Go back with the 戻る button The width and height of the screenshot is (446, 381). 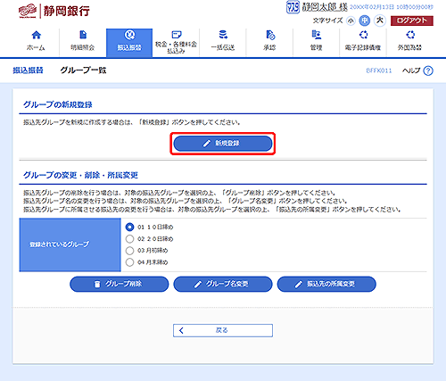click(x=223, y=330)
